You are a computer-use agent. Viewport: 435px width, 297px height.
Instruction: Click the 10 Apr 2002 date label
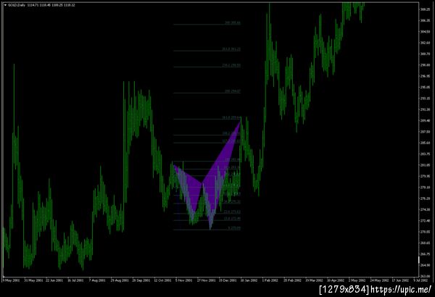(x=335, y=280)
